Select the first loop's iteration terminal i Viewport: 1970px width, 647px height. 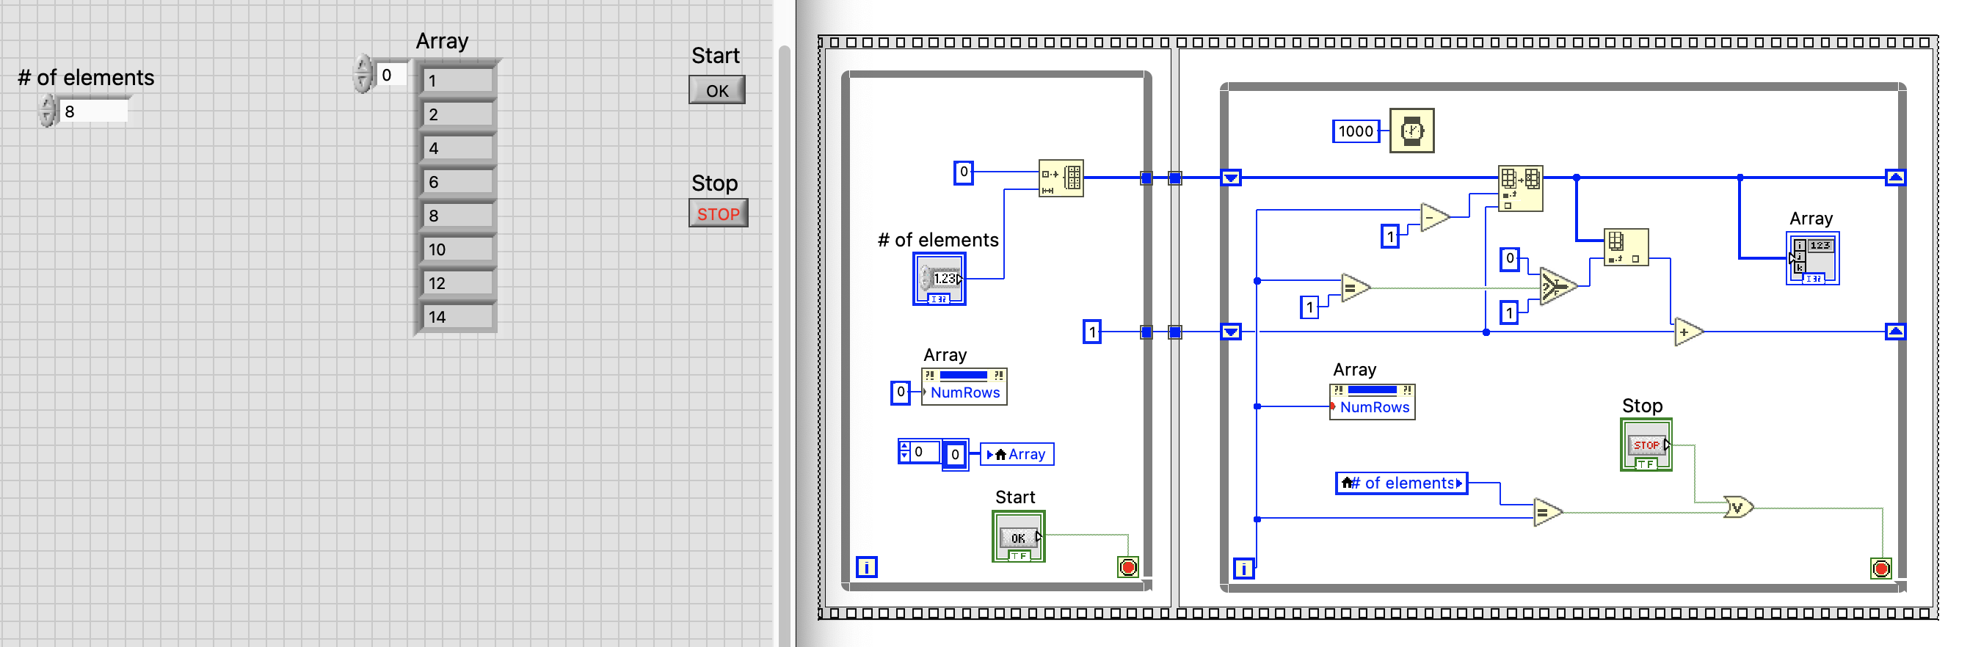coord(867,568)
